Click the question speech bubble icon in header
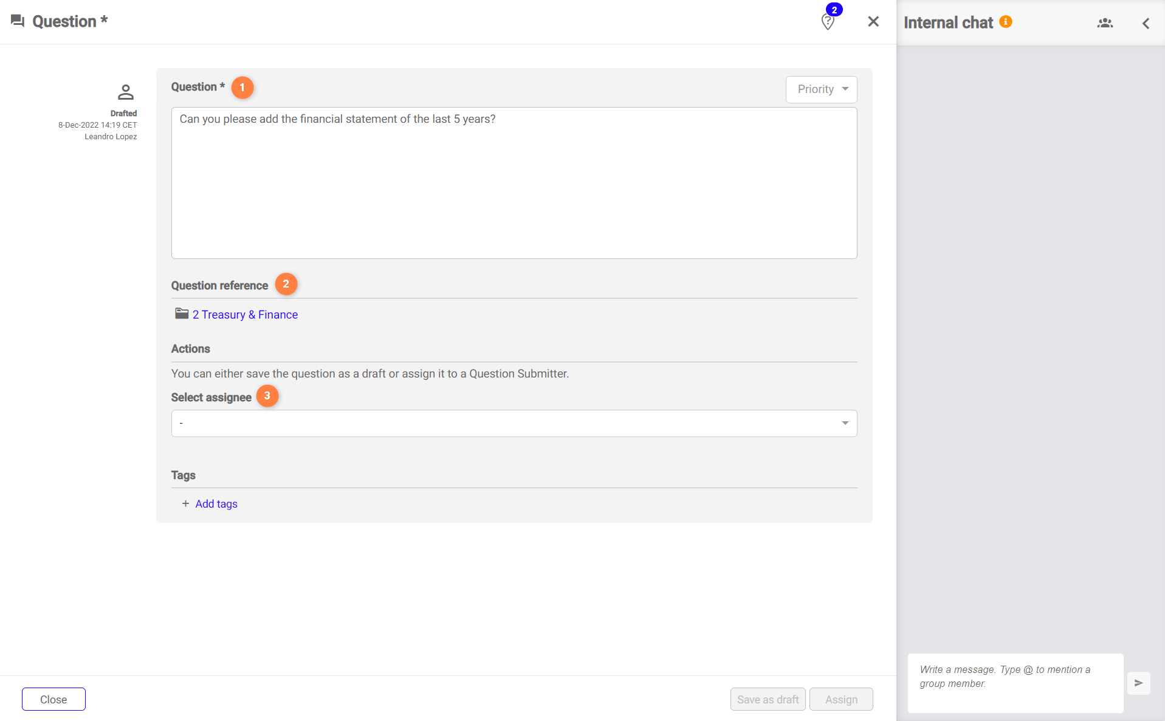 pyautogui.click(x=18, y=21)
